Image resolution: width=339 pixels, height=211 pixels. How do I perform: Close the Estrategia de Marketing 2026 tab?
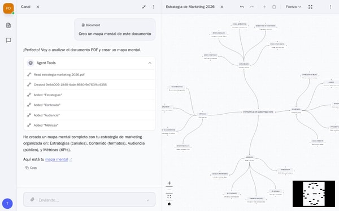(222, 7)
